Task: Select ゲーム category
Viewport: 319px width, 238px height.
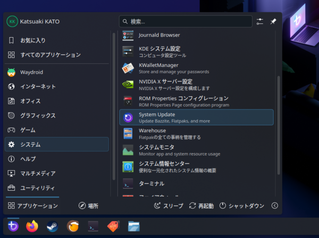Action: 57,130
